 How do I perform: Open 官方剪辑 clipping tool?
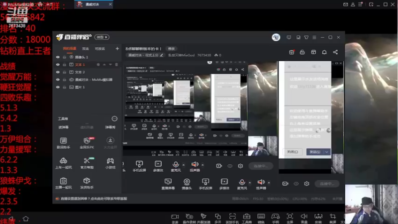click(87, 163)
